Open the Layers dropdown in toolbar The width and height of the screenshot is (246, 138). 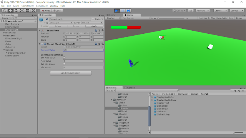[x=221, y=11]
